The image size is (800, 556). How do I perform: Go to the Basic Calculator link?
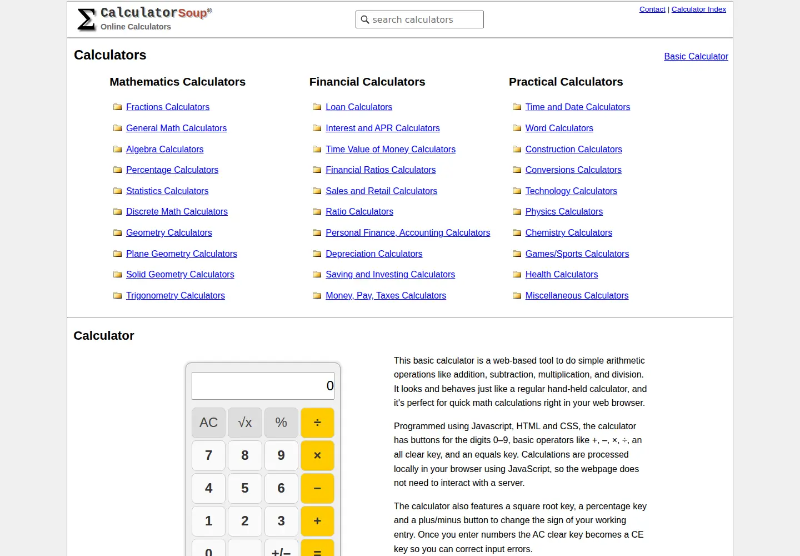696,57
